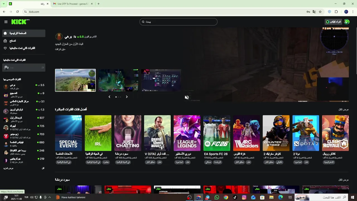Unmute the featured stream speaker icon
The width and height of the screenshot is (357, 201).
click(x=187, y=97)
